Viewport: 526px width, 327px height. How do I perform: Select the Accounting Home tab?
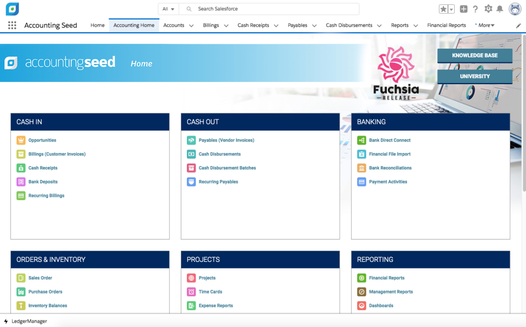click(x=134, y=25)
